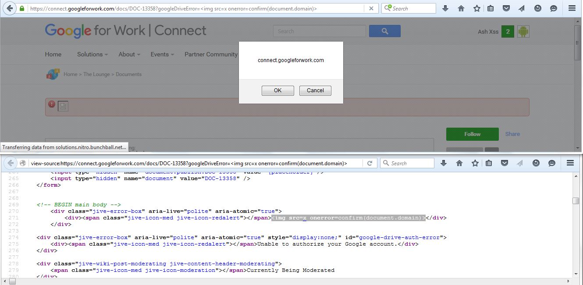
Task: Click the Ash Xss username
Action: point(488,31)
